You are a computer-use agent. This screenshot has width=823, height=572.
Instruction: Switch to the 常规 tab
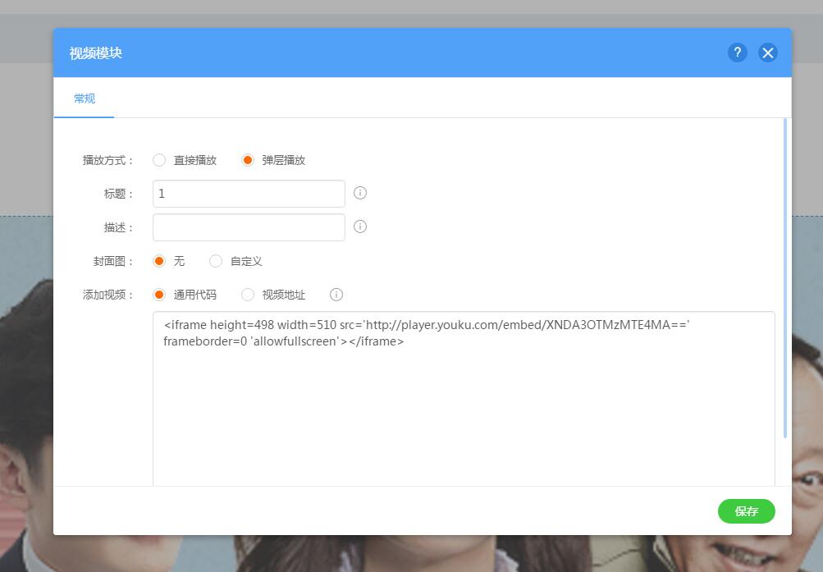[85, 98]
